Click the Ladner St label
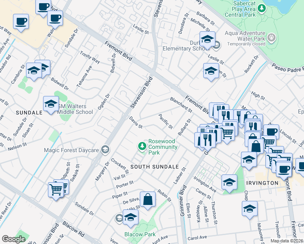Viewport: 304px width, 244px height. (180, 176)
